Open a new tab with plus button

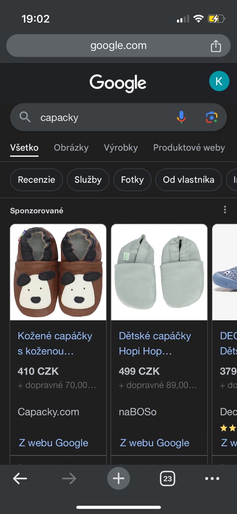pos(119,479)
